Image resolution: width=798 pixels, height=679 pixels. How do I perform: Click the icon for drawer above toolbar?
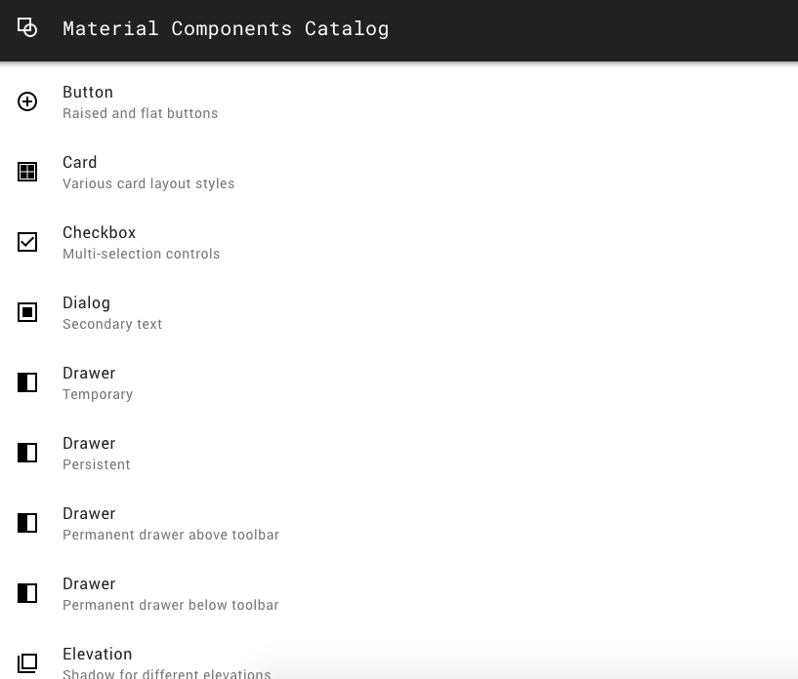27,523
